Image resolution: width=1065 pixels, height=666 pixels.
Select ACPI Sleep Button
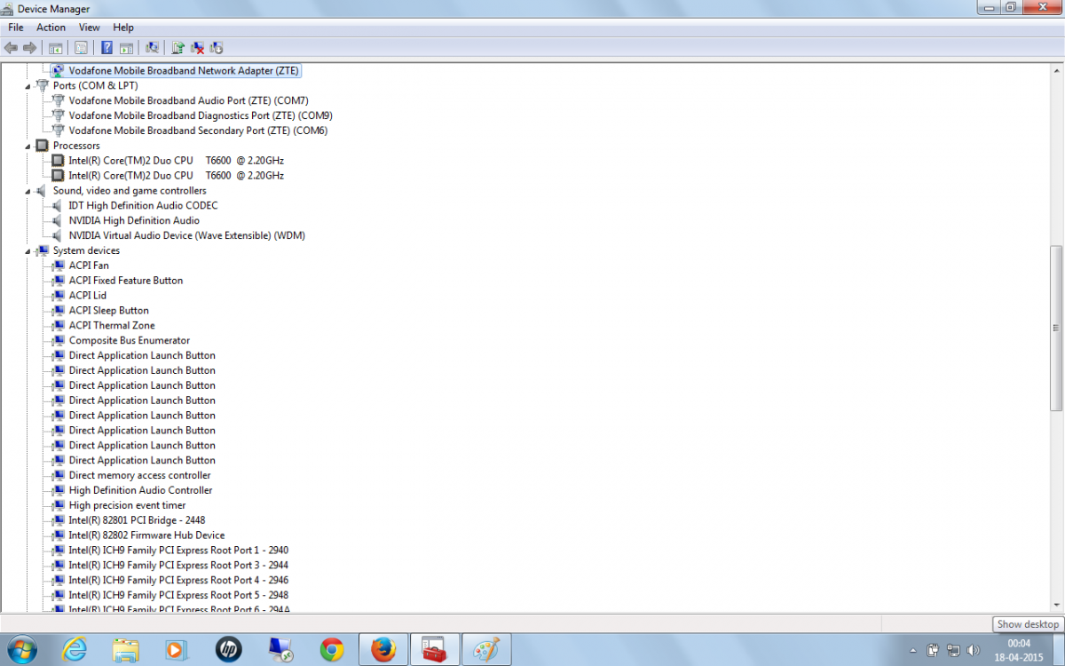coord(109,311)
